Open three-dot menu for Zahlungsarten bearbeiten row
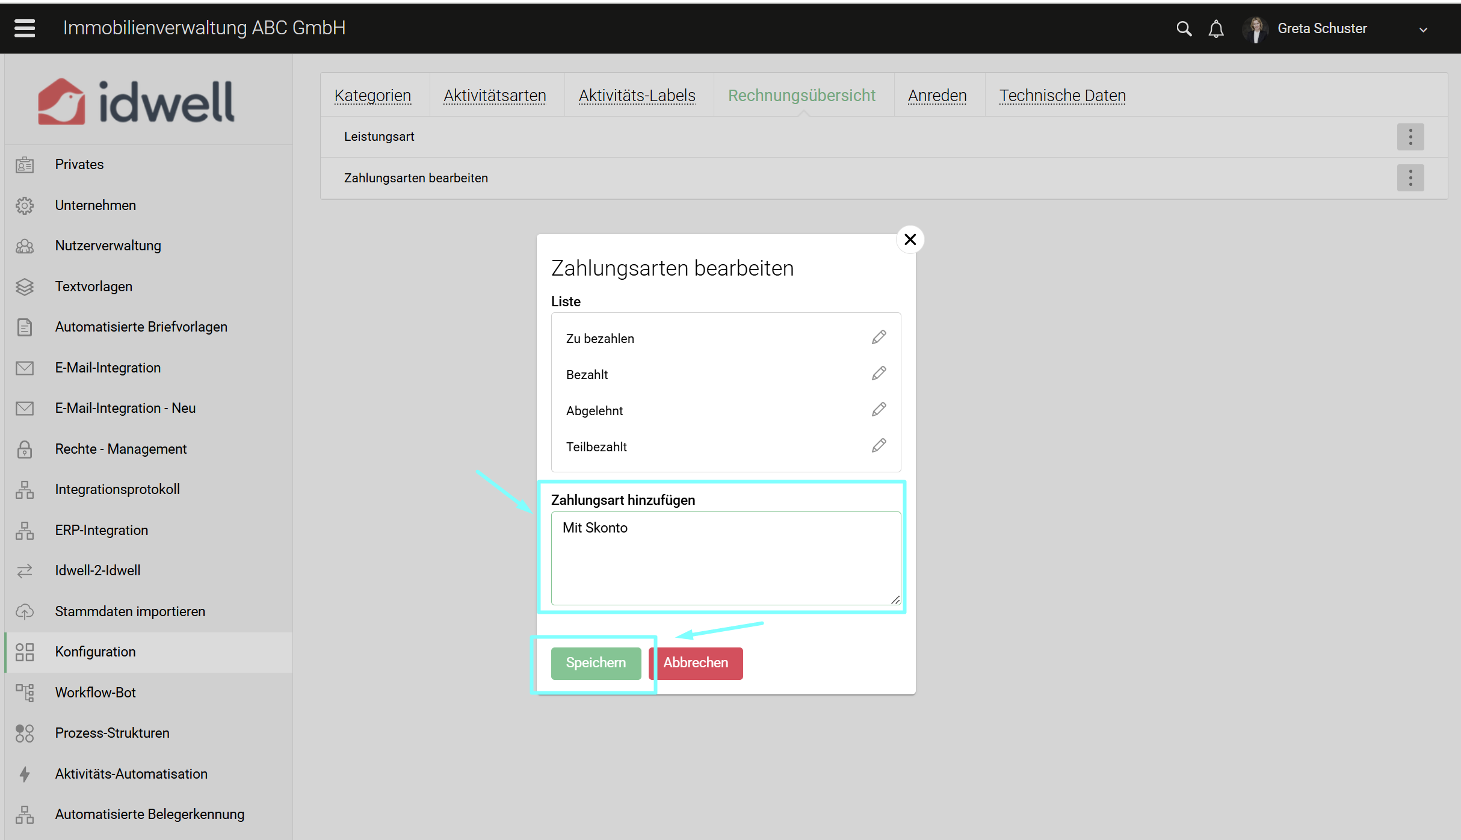This screenshot has width=1461, height=840. [1410, 178]
